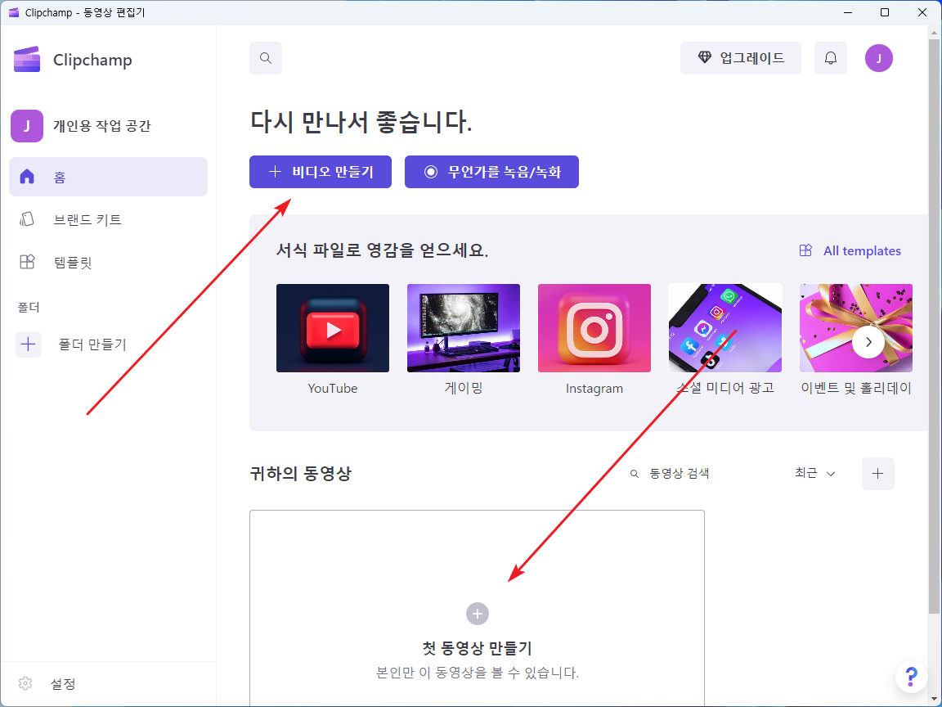Viewport: 942px width, 707px height.
Task: Click the brand kit icon in sidebar
Action: pos(27,219)
